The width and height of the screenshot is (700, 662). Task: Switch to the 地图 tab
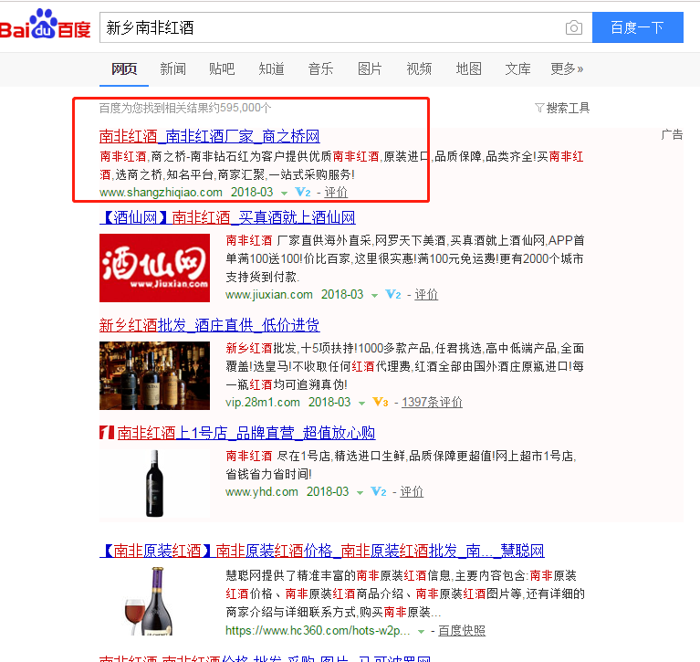click(469, 68)
